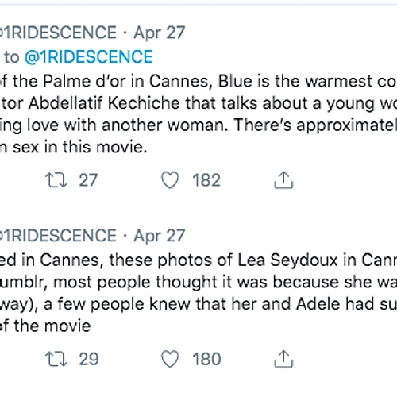Retweet the tweet showing 29 retweets
Screen dimensions: 397x397
coord(56,359)
